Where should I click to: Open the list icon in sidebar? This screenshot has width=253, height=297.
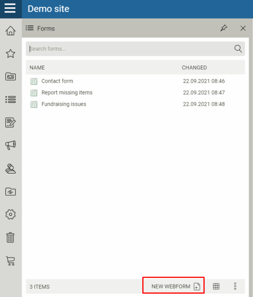pyautogui.click(x=11, y=99)
